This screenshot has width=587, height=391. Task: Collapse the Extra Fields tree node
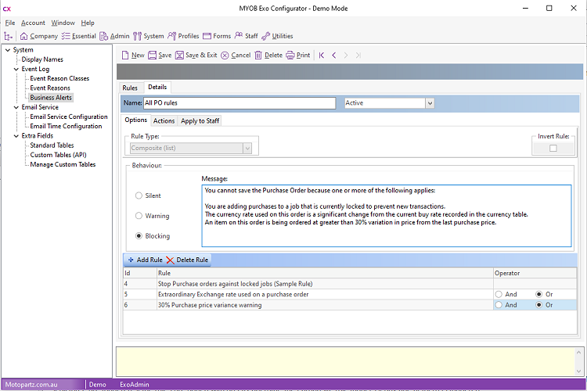coord(16,136)
